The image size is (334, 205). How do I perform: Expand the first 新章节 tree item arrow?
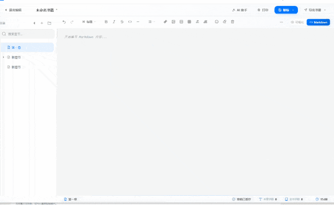pos(3,57)
